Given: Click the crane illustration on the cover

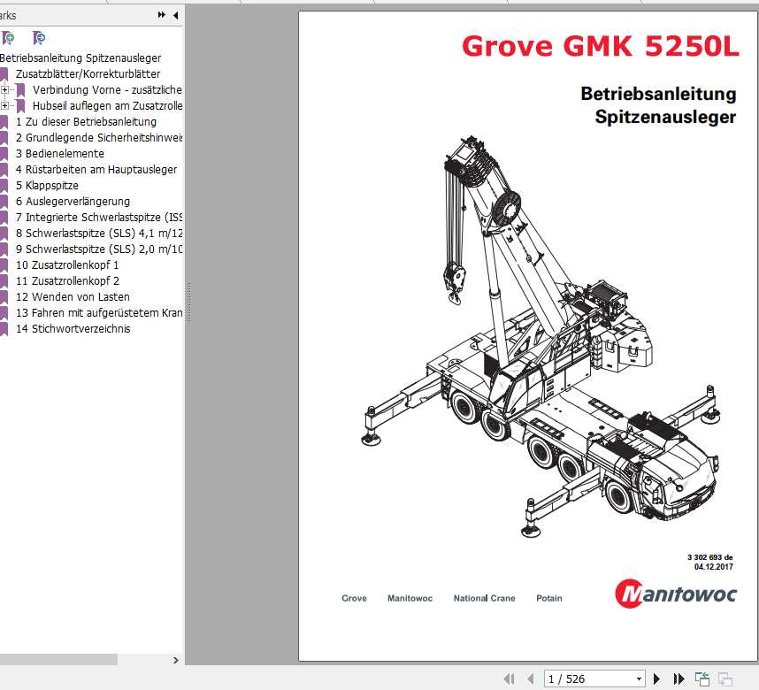Looking at the screenshot, I should pyautogui.click(x=540, y=336).
